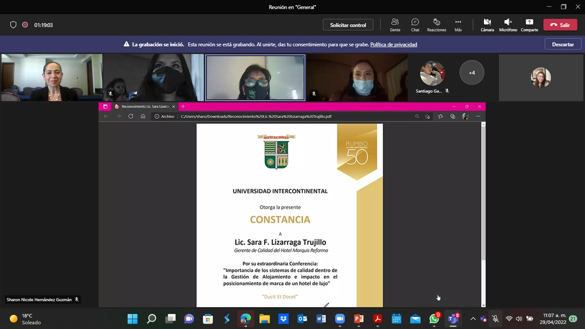Open Task View on taskbar
Viewport: 585px width, 329px height.
170,318
